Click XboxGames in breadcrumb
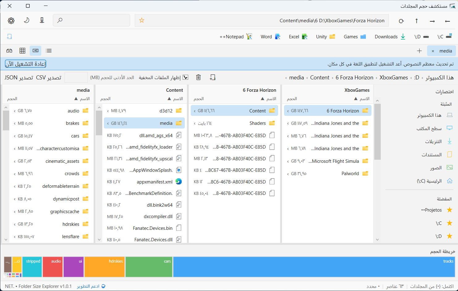 click(x=393, y=78)
